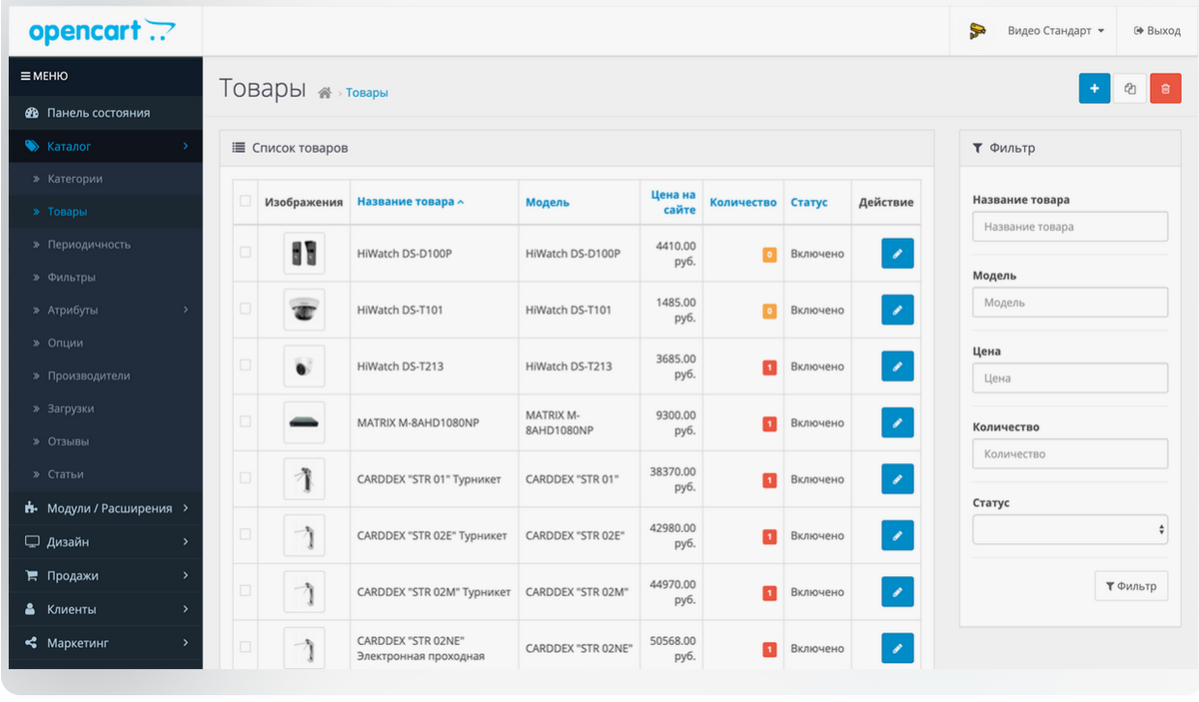
Task: Select the checkbox for MATRIX M-8AHD1080NP
Action: (244, 421)
